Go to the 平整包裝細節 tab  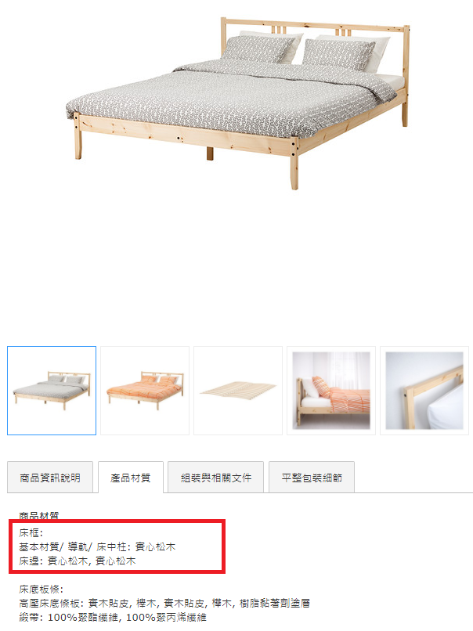[x=312, y=478]
